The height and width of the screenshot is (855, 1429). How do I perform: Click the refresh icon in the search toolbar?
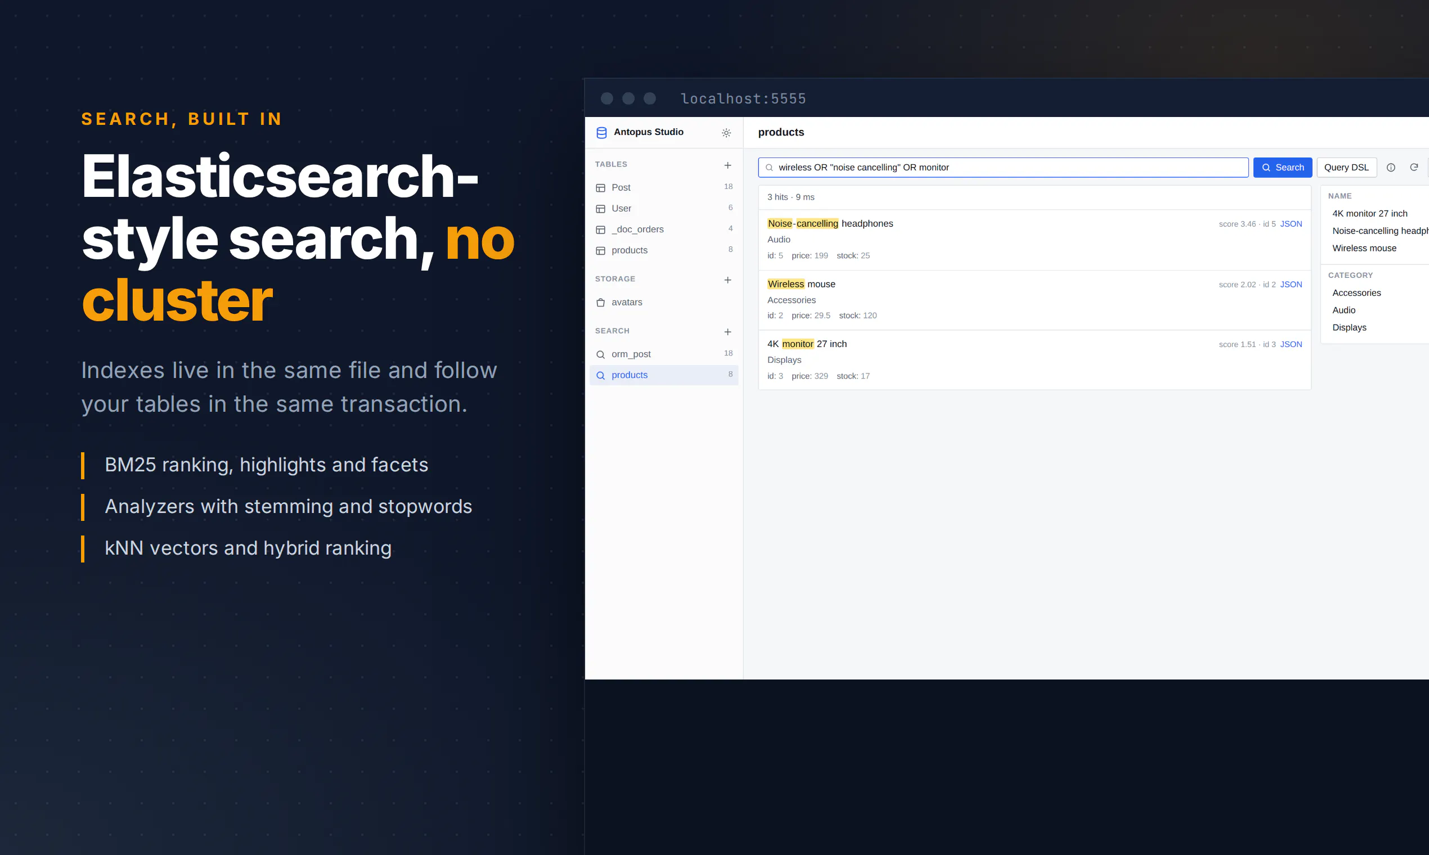click(x=1413, y=167)
